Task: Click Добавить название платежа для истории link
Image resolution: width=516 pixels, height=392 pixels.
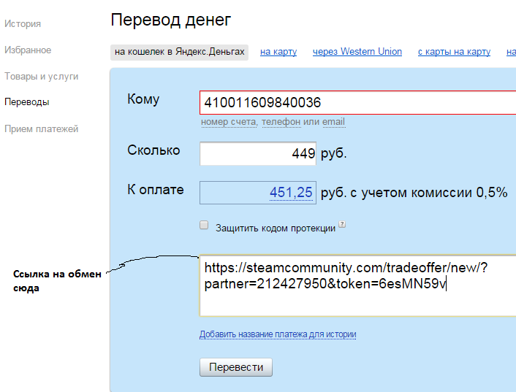Action: tap(278, 334)
